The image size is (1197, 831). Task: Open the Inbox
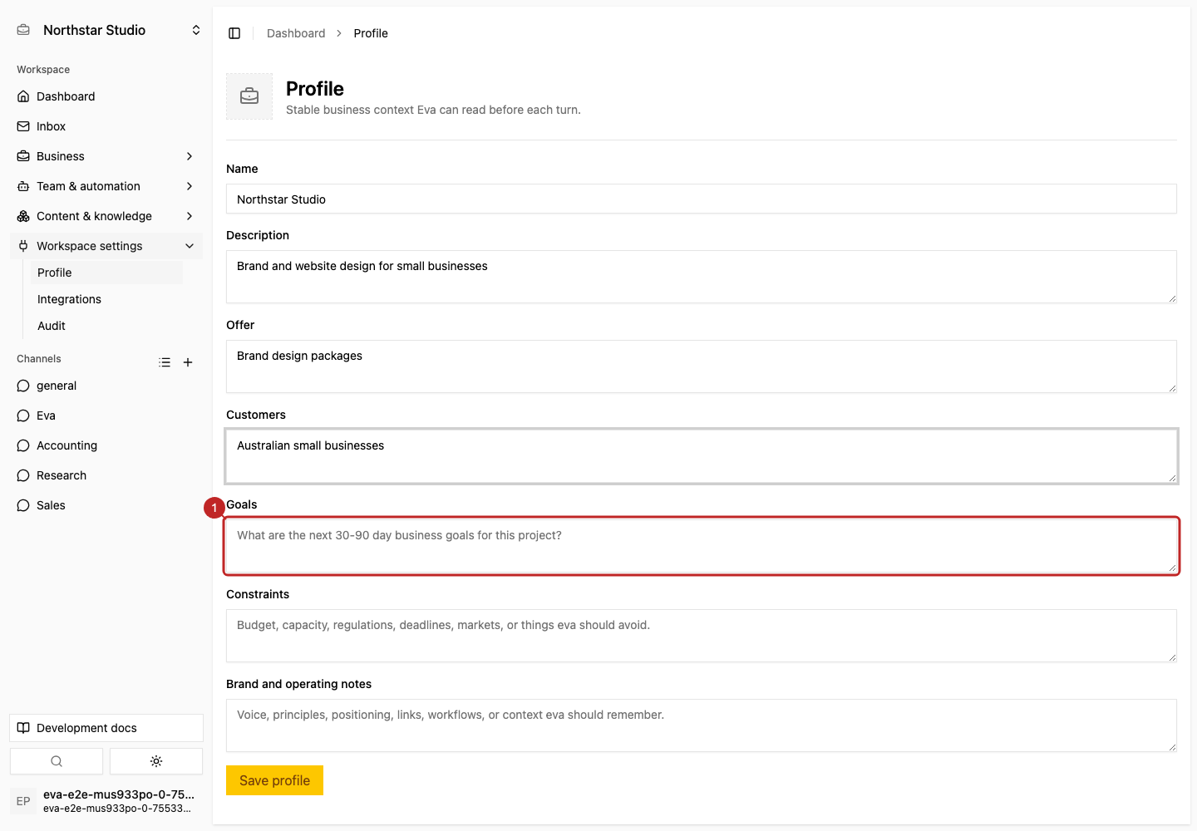tap(106, 126)
